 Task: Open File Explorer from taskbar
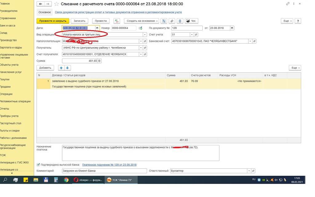click(36, 180)
